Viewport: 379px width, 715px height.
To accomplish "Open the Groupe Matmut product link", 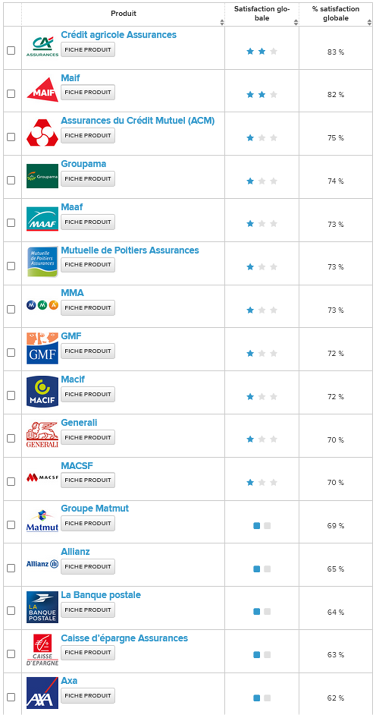I will [x=95, y=509].
